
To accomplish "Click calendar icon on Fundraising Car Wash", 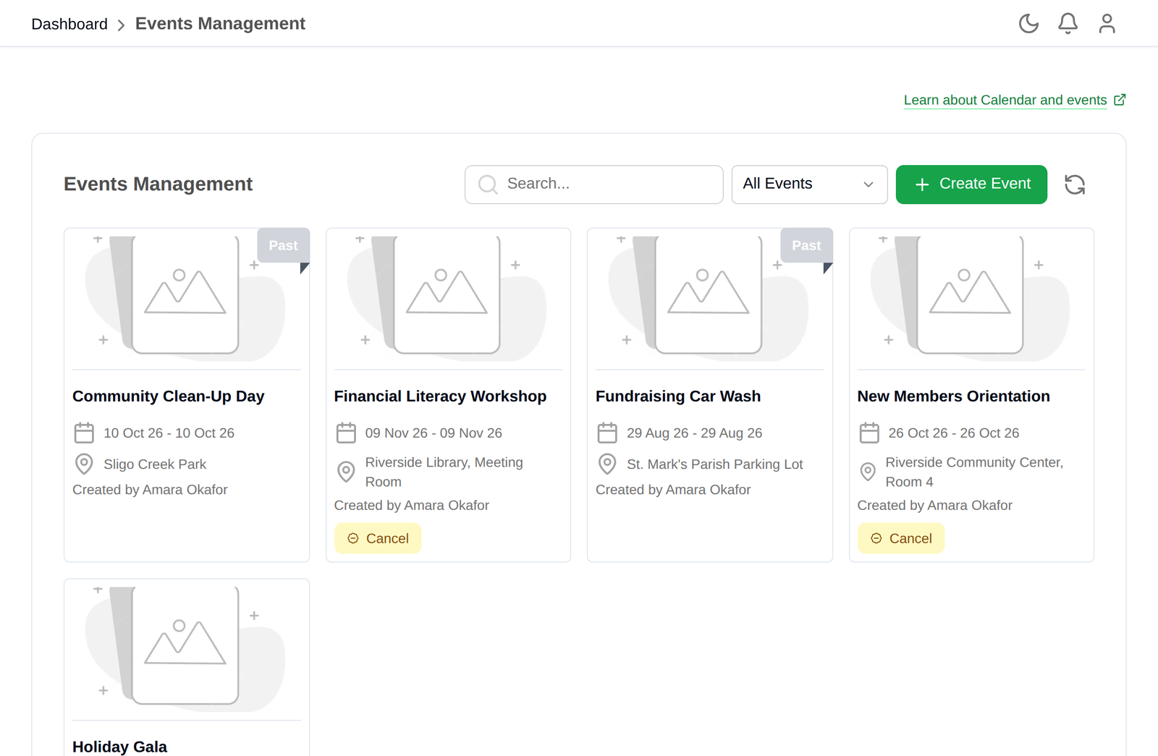I will pos(607,433).
